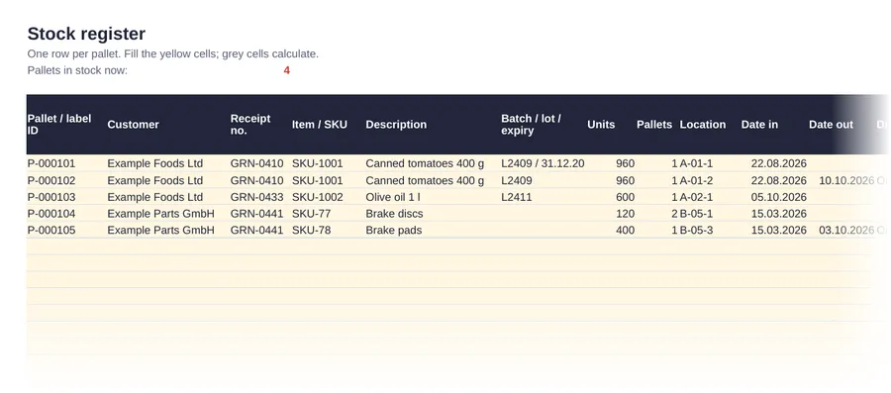The width and height of the screenshot is (891, 393).
Task: Select units value 120
Action: click(x=625, y=214)
